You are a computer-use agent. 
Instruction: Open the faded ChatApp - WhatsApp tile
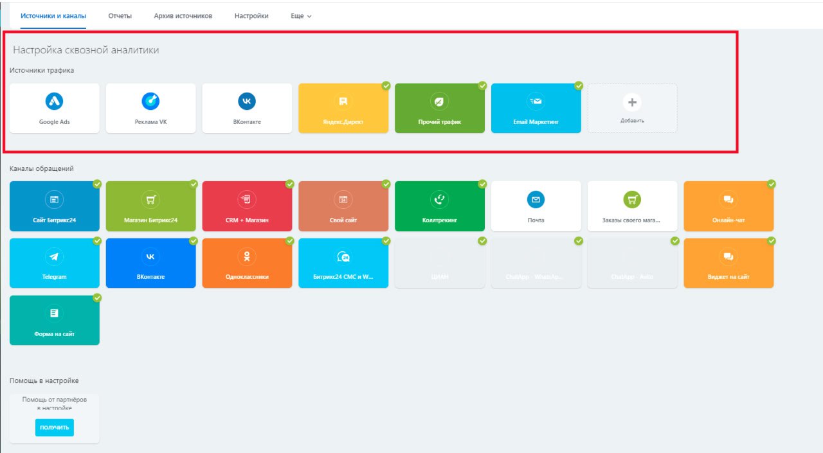tap(536, 263)
